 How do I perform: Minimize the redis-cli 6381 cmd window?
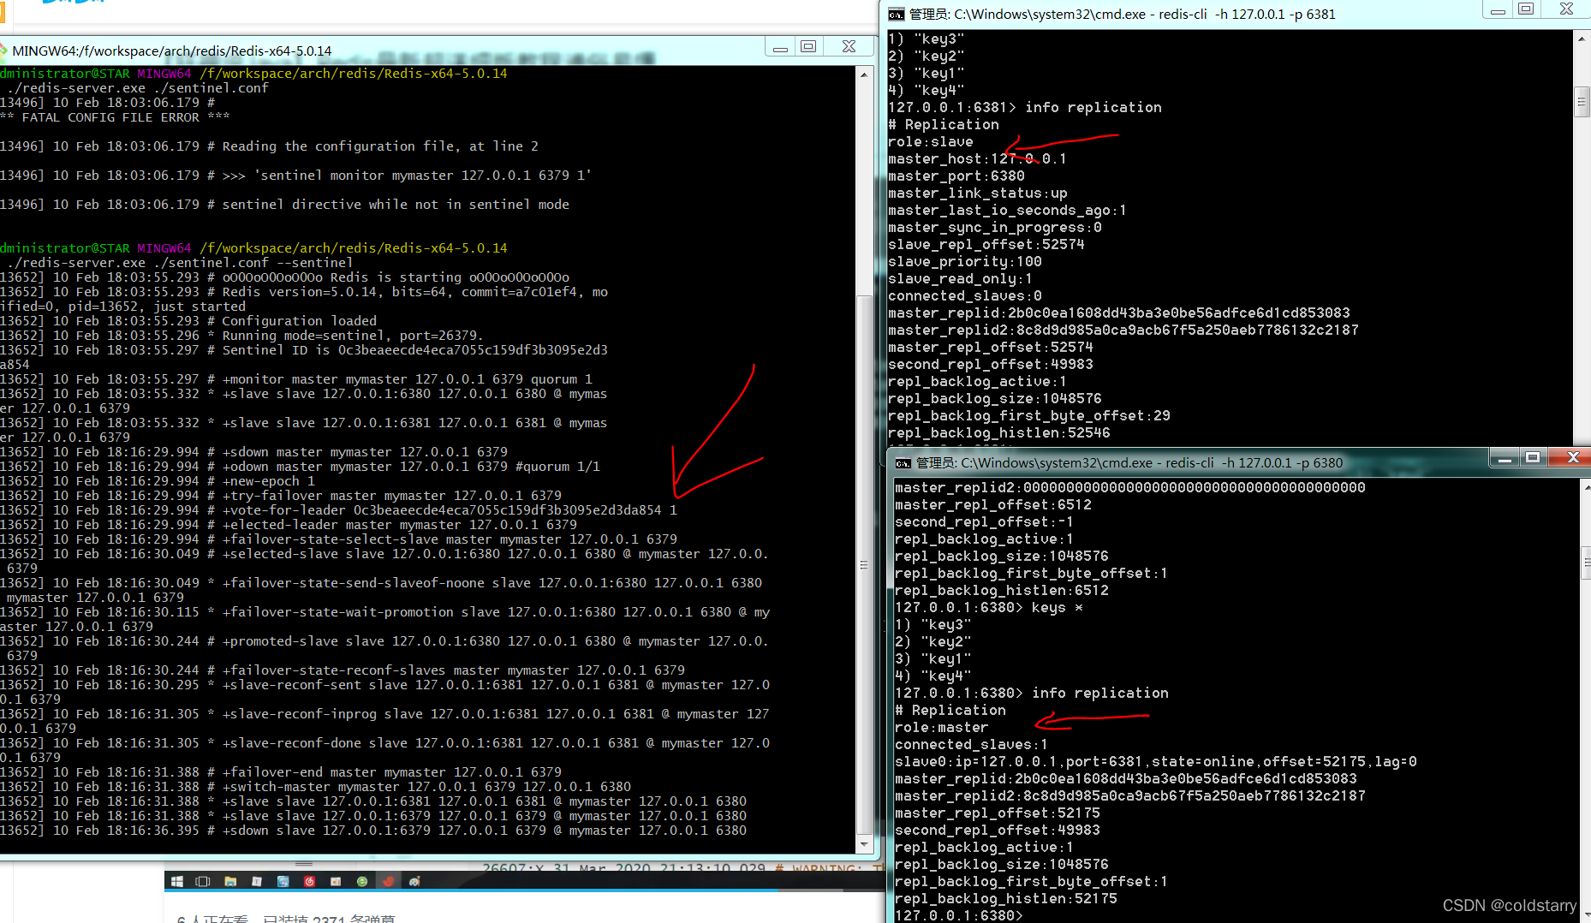tap(1498, 10)
